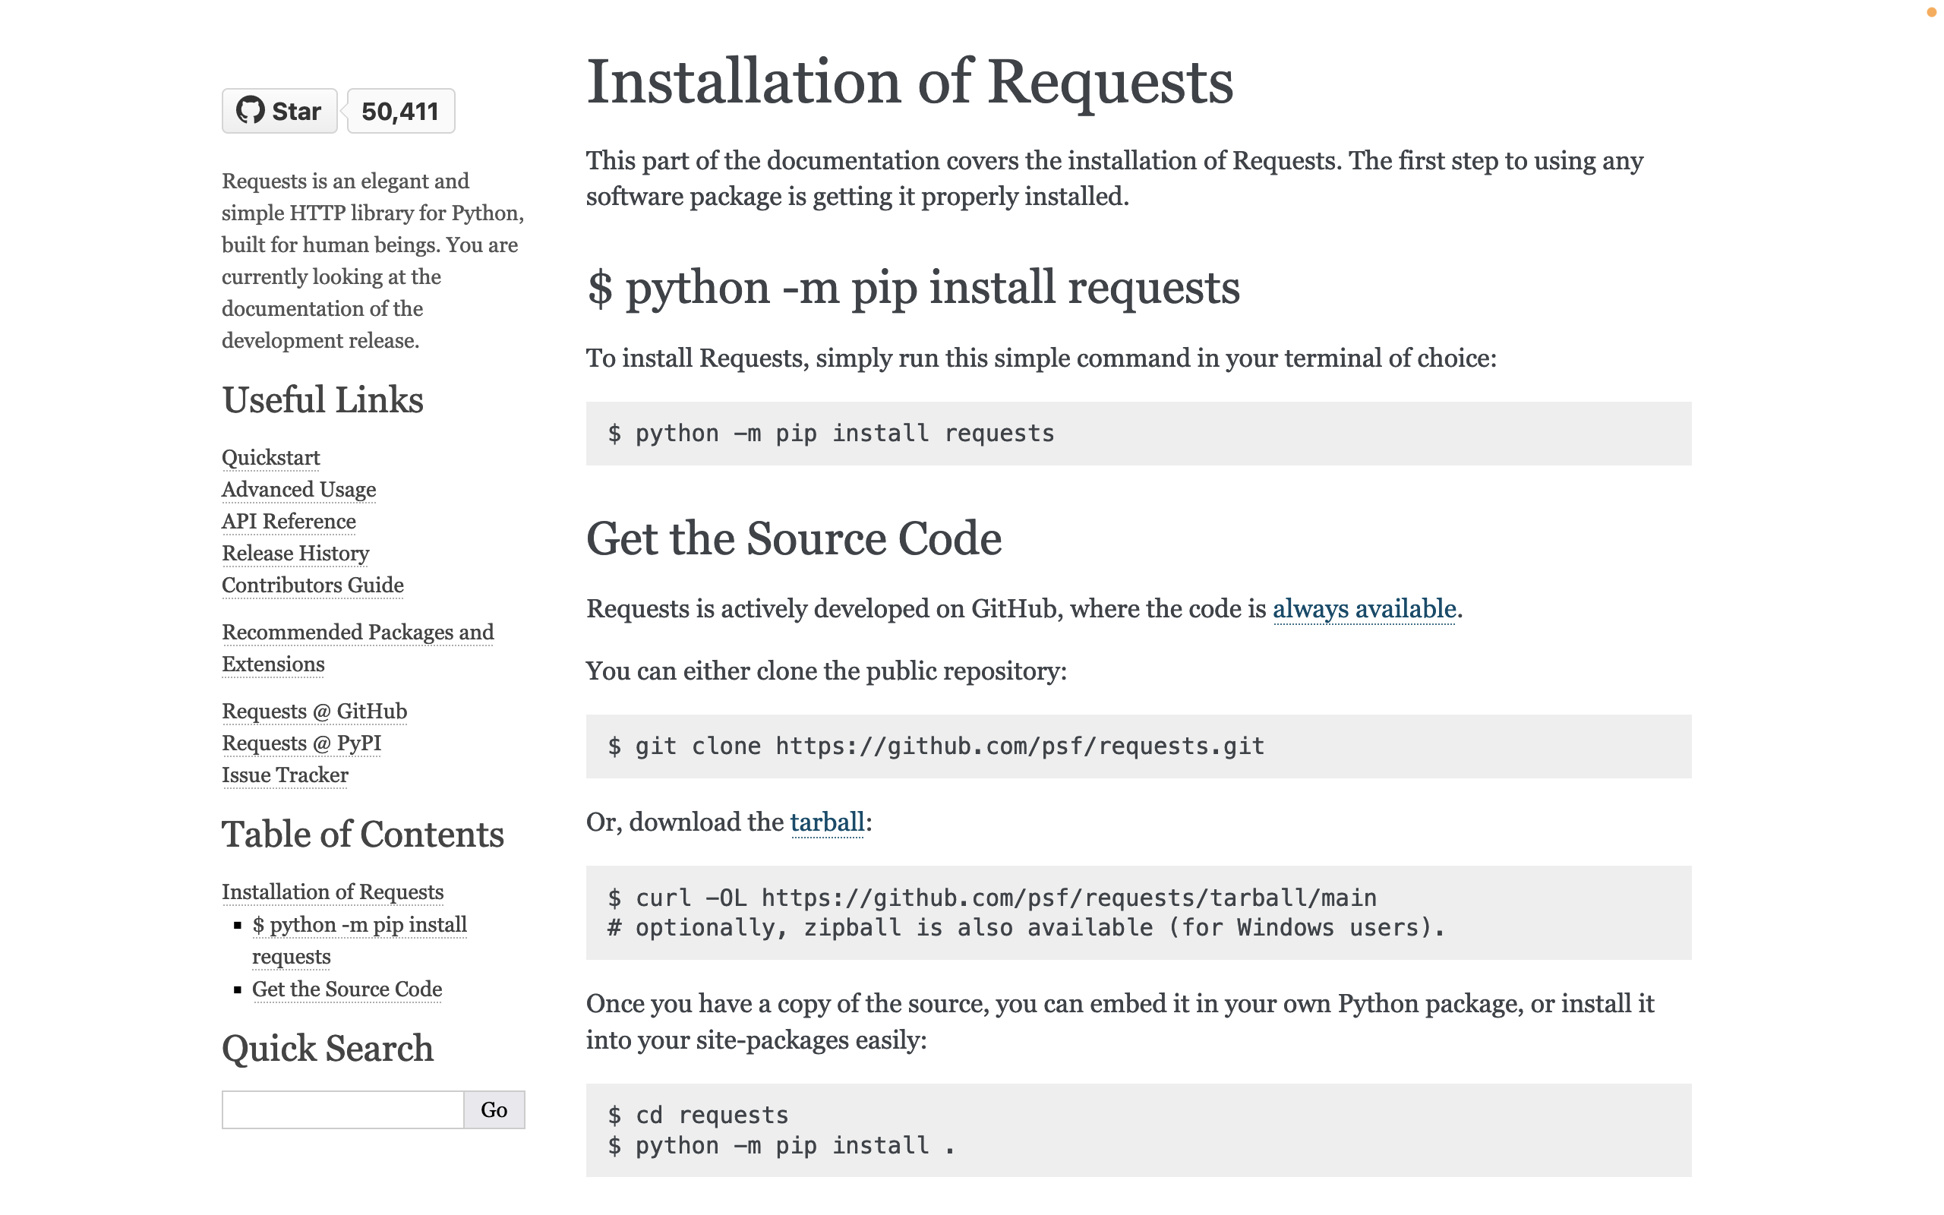The width and height of the screenshot is (1944, 1215).
Task: Jump to '$ python -m pip install requests' contents entry
Action: [x=360, y=940]
